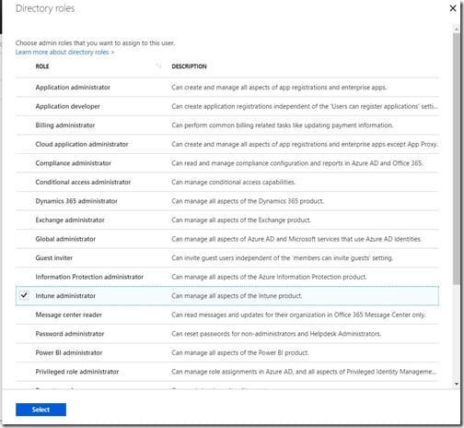Viewport: 464px width, 428px height.
Task: Click the DESCRIPTION column header
Action: click(x=189, y=66)
